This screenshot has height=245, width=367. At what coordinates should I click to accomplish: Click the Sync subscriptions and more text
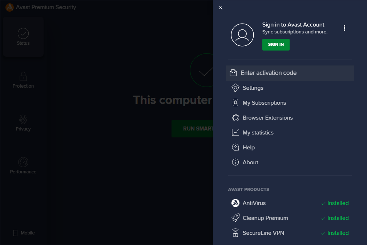295,32
